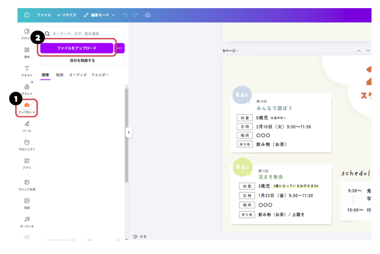Select the テキスト (Text) sidebar icon
The image size is (380, 254).
(x=27, y=71)
